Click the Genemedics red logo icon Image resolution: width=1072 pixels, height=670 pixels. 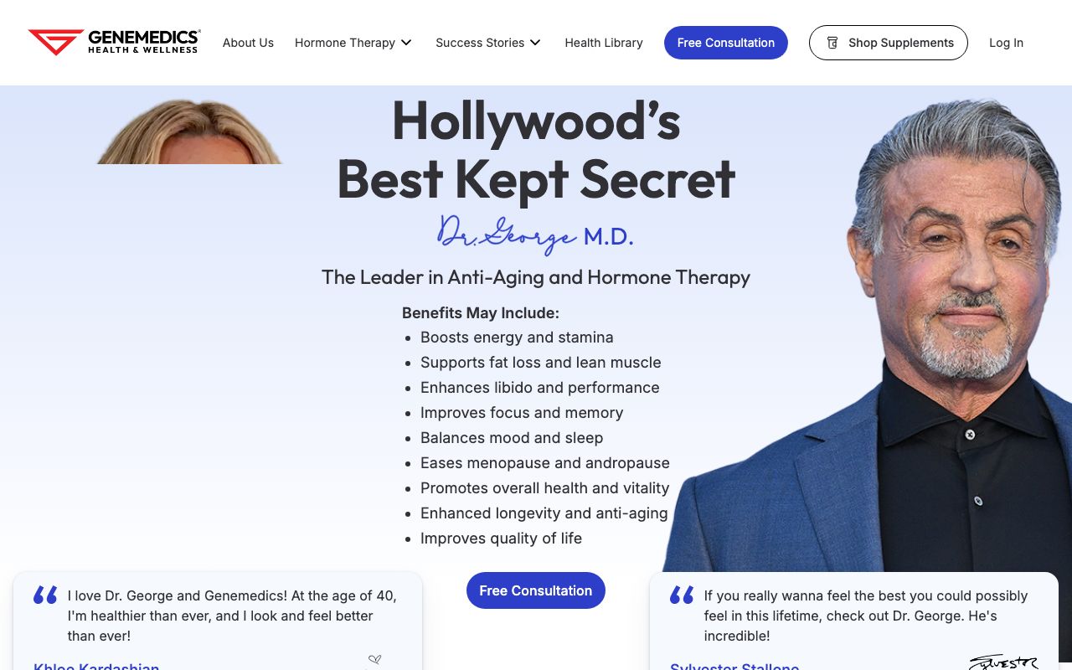[x=56, y=42]
